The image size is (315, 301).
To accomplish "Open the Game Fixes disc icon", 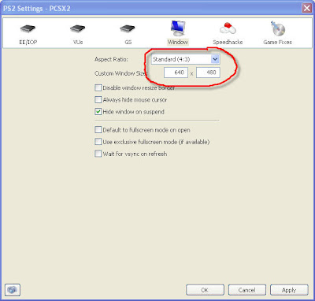I will pyautogui.click(x=277, y=28).
